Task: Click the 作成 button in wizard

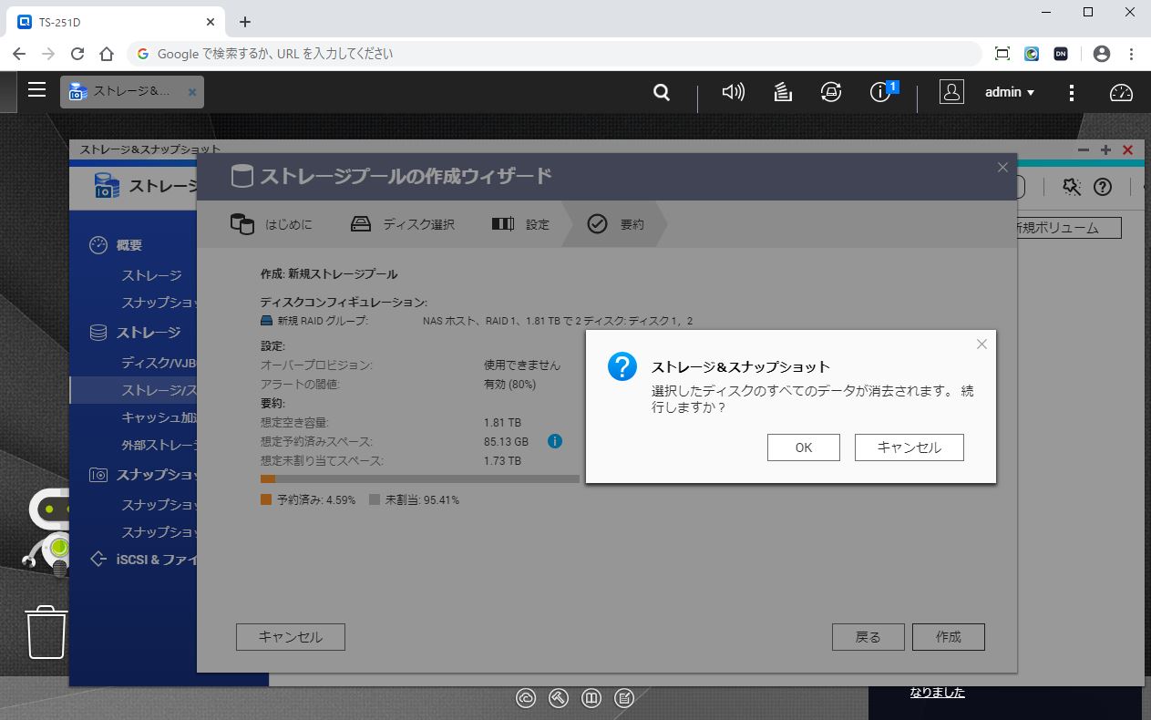Action: tap(948, 637)
